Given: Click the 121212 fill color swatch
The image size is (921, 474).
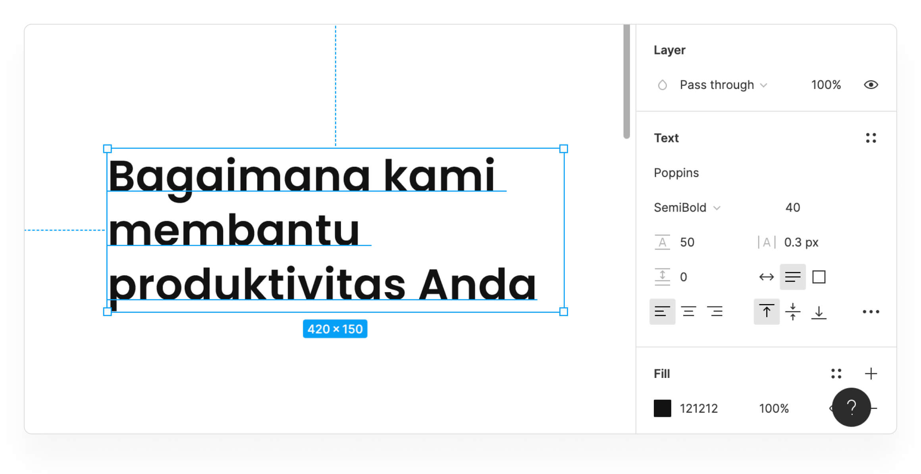Looking at the screenshot, I should pos(662,408).
